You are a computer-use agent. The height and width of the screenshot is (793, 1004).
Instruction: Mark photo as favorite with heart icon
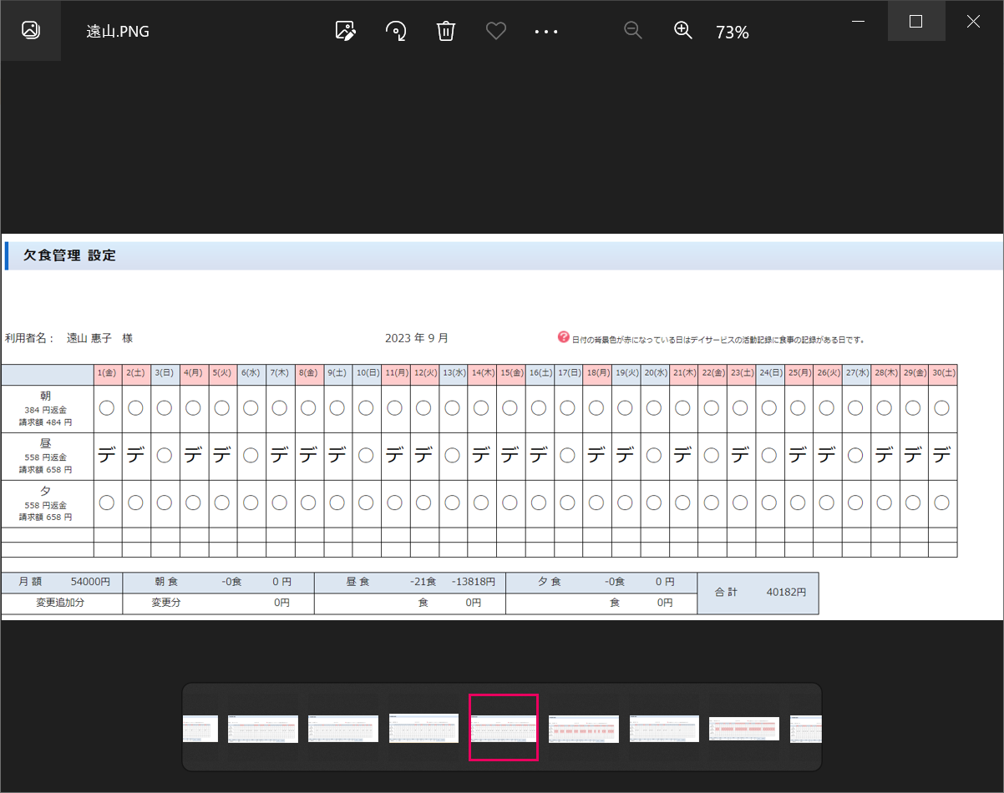pyautogui.click(x=496, y=31)
